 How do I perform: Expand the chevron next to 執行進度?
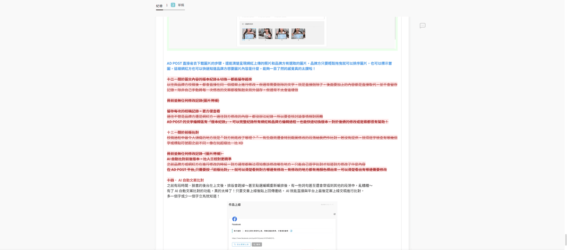[242, 231]
